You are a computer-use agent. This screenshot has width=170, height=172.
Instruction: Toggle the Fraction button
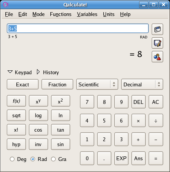coord(57,84)
